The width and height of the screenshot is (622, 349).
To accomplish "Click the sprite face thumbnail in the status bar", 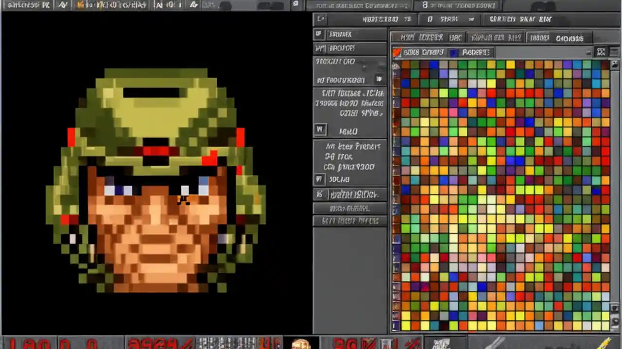I will pyautogui.click(x=302, y=344).
